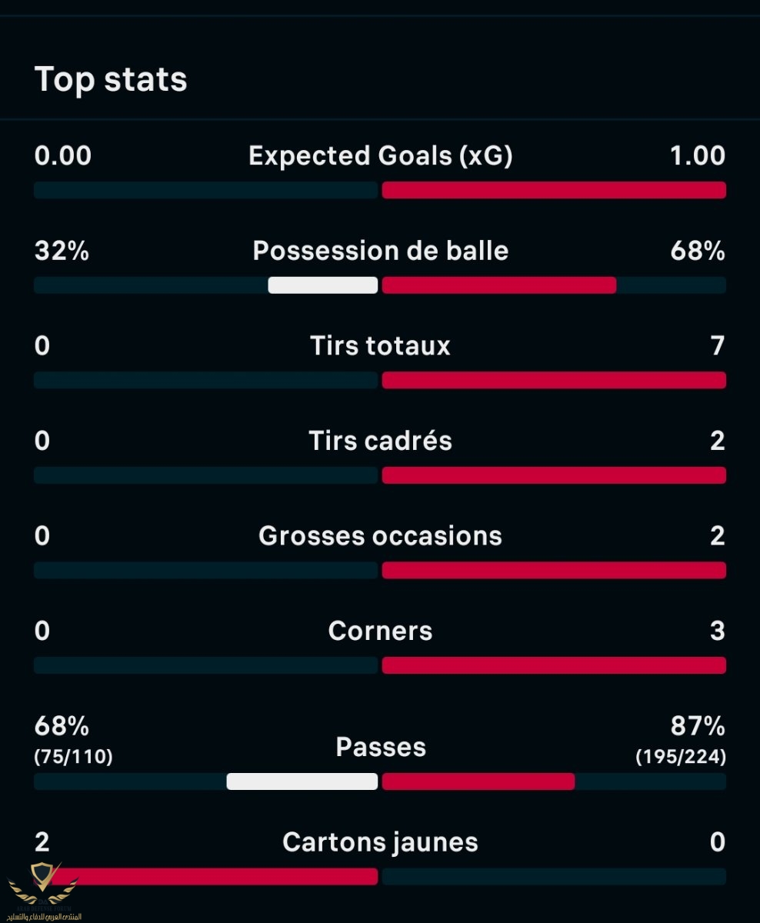The image size is (760, 923).
Task: Click the Possession de balle label
Action: 380,251
